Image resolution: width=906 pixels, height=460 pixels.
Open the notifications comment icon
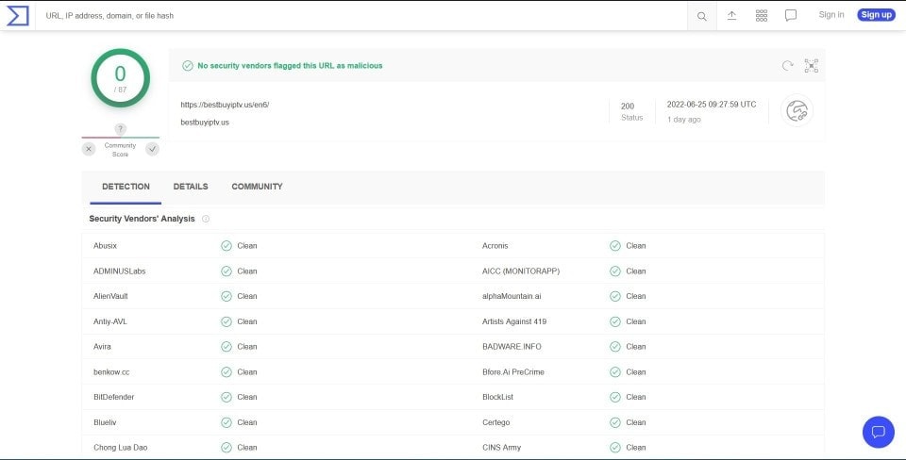click(x=791, y=16)
